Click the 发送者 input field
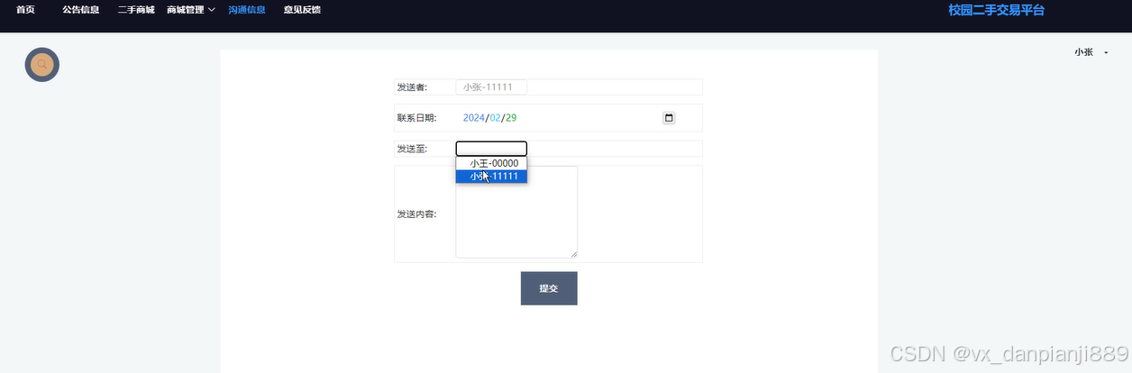The height and width of the screenshot is (373, 1132). click(491, 87)
